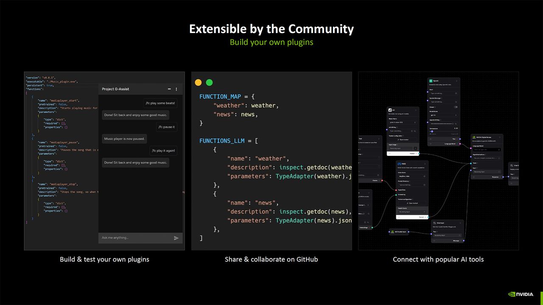Open Language Model dropdown in NVIDIA Digital Human

487,150
